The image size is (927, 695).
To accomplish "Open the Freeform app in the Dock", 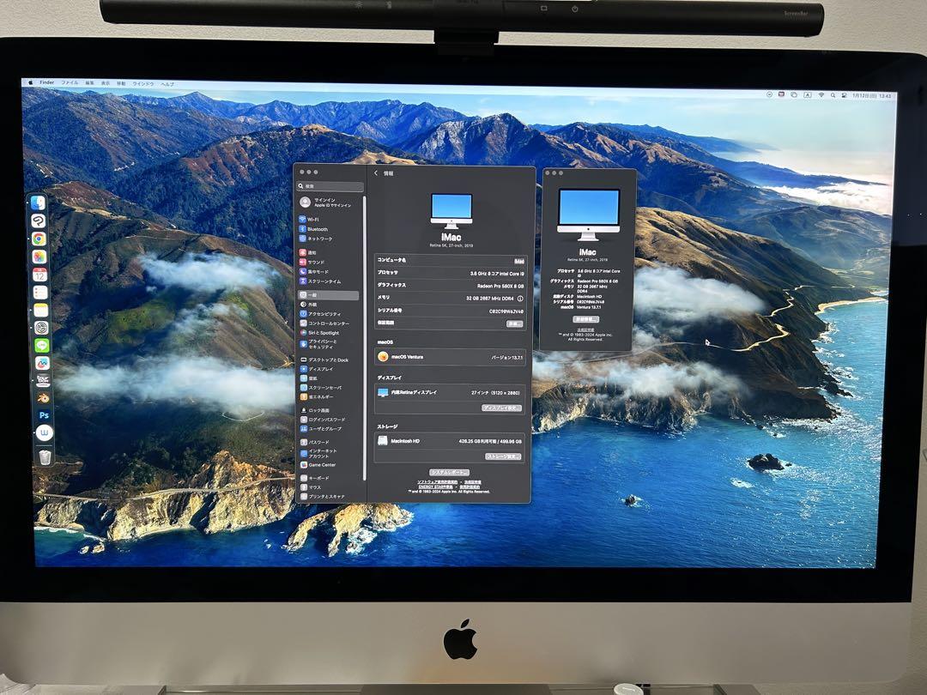I will click(x=43, y=363).
